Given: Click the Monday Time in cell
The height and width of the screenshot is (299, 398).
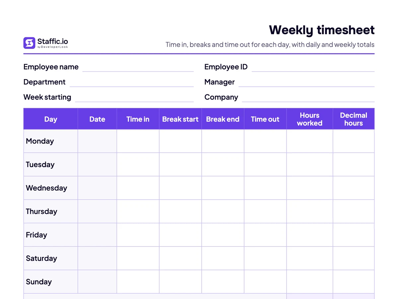Looking at the screenshot, I should pyautogui.click(x=138, y=141).
